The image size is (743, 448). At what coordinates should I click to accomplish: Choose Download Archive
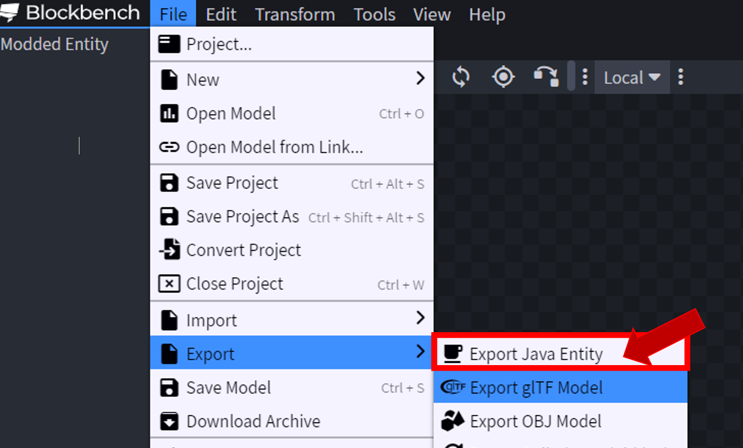pos(292,421)
